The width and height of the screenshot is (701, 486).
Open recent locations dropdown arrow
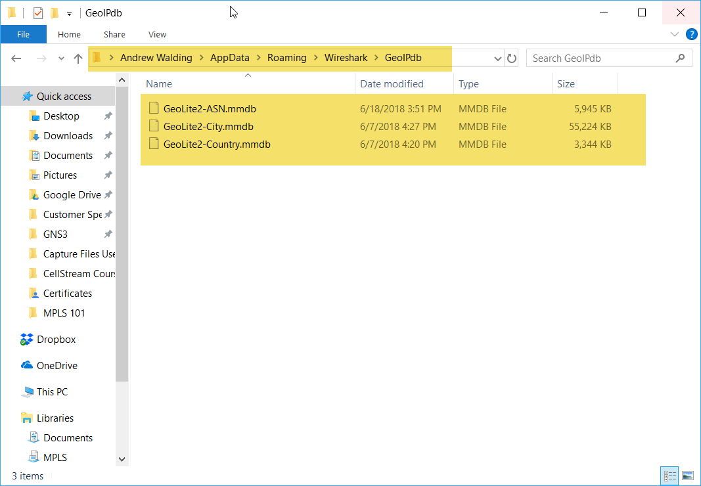(x=61, y=58)
